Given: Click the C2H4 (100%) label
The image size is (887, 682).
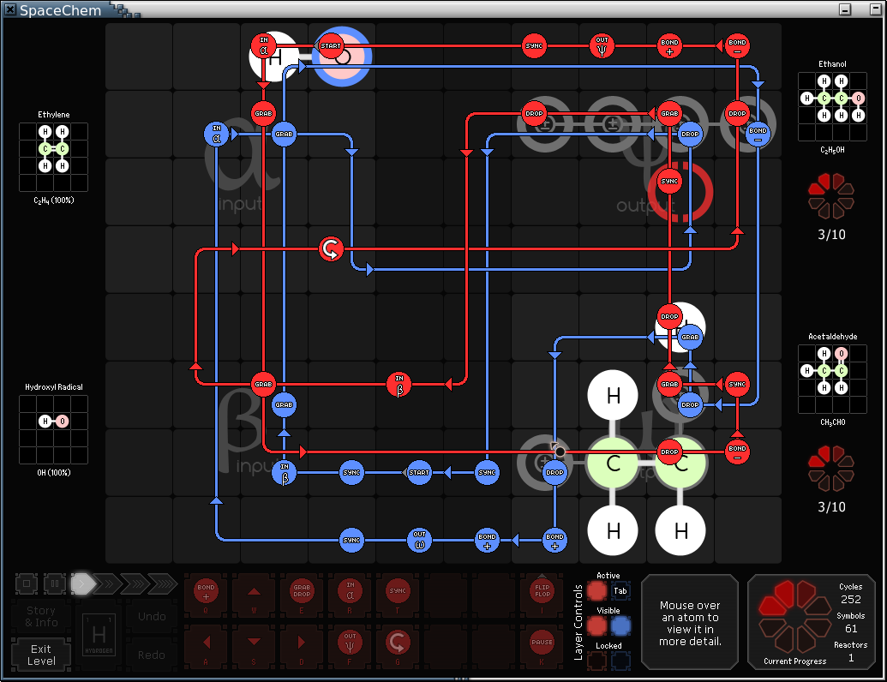Looking at the screenshot, I should pyautogui.click(x=54, y=200).
